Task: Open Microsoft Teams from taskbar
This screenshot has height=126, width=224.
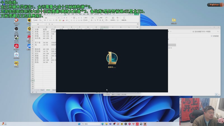Action: point(110,124)
